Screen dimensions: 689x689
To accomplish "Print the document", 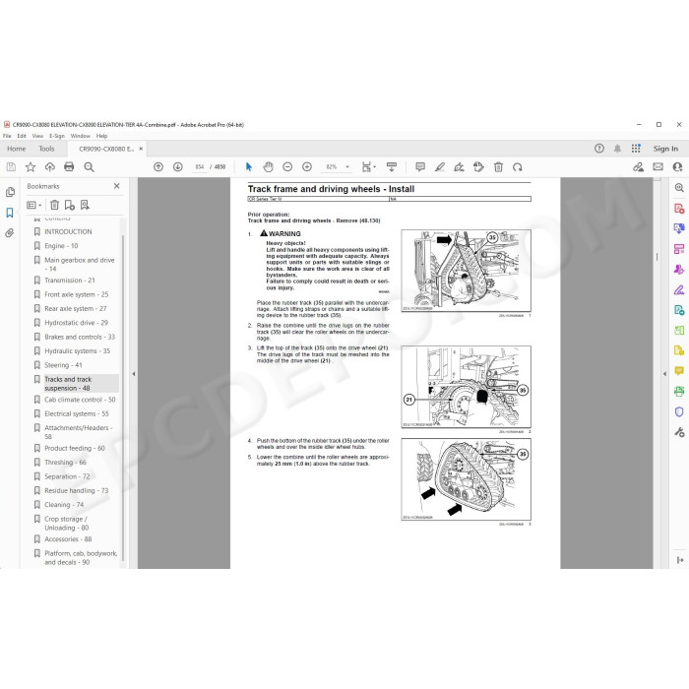I will (69, 167).
